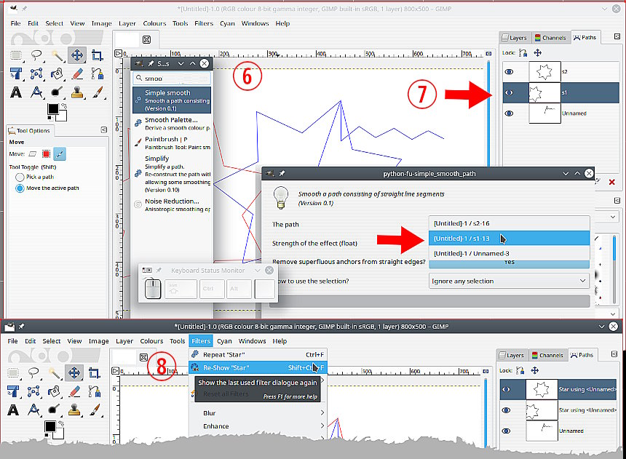Switch to the Channels tab in the top panel

click(549, 38)
